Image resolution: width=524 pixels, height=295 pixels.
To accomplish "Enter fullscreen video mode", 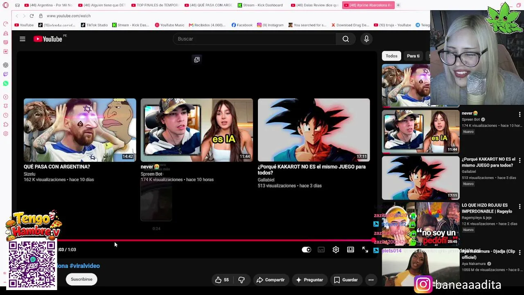I will tap(365, 250).
